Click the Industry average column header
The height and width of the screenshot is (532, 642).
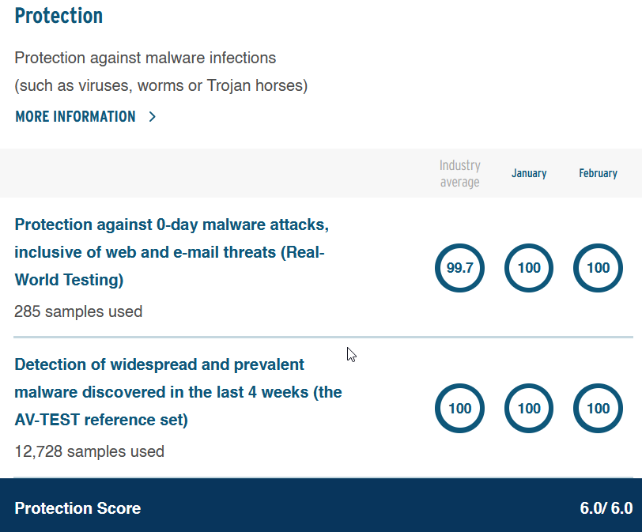460,174
